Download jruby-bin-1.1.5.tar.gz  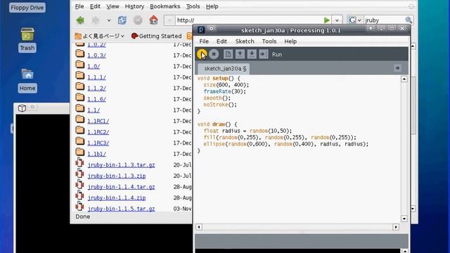point(121,209)
